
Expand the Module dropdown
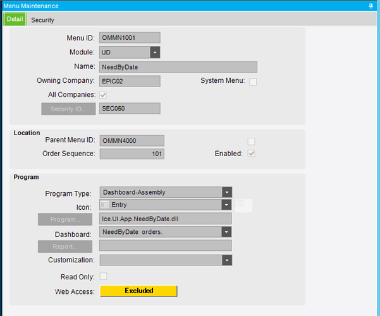point(155,52)
